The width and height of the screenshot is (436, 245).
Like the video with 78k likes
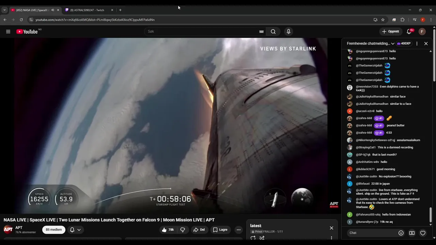coord(168,230)
